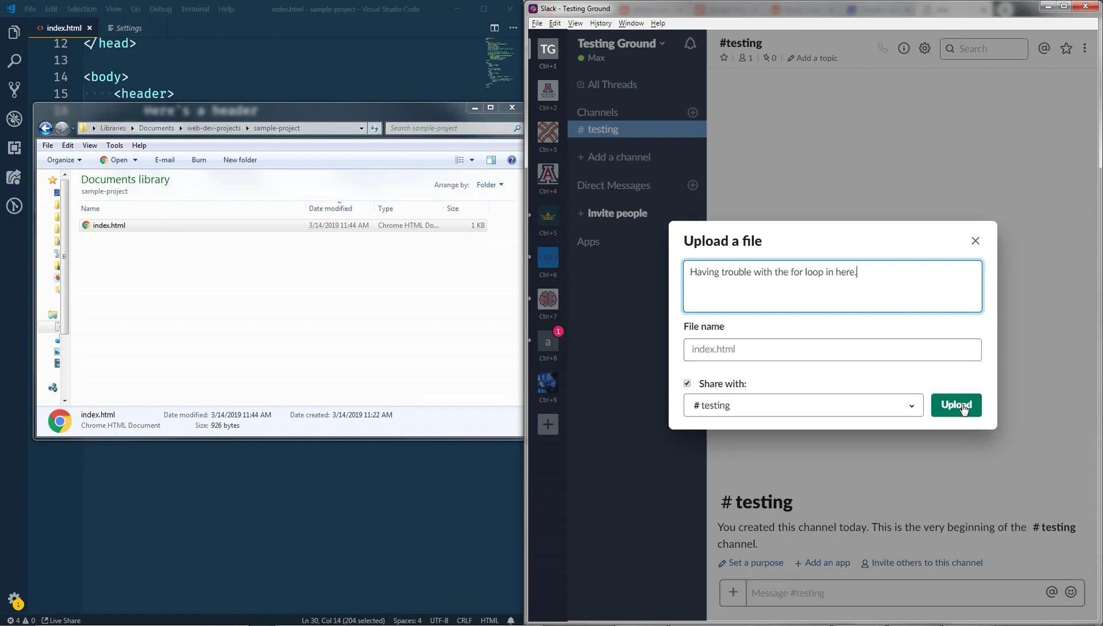Screen dimensions: 1103x626
Task: Click Search sample-project field
Action: click(454, 128)
